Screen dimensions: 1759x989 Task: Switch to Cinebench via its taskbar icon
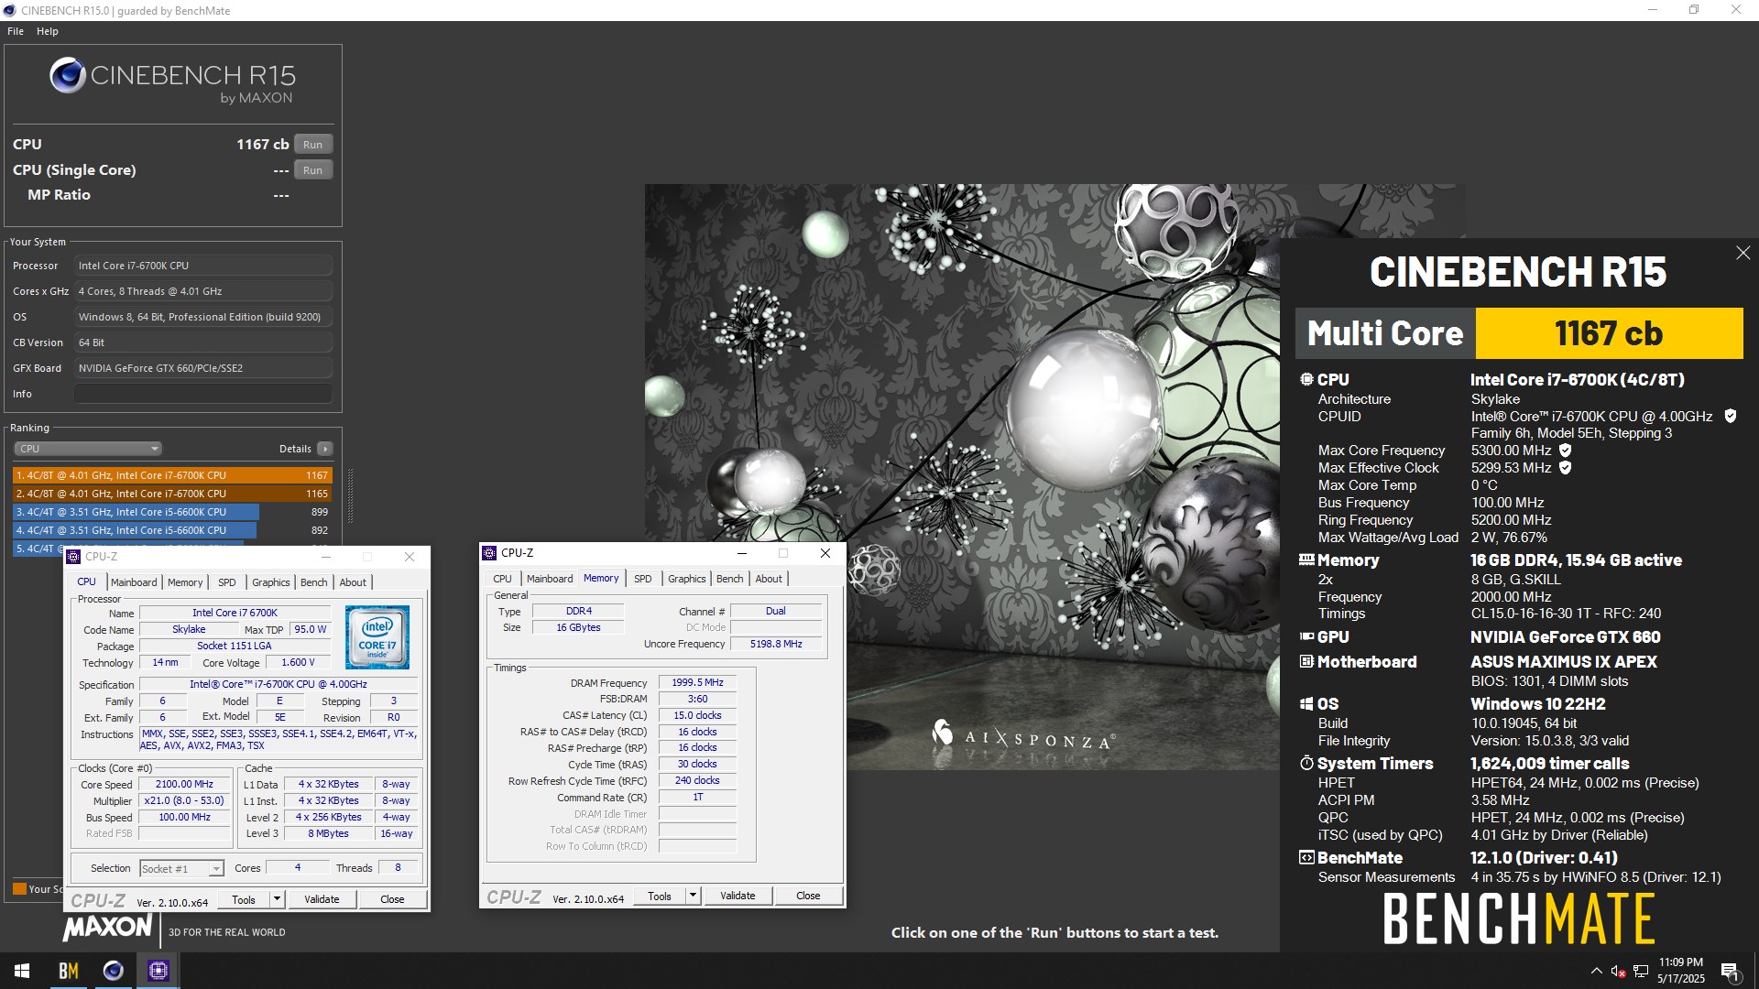pyautogui.click(x=114, y=971)
